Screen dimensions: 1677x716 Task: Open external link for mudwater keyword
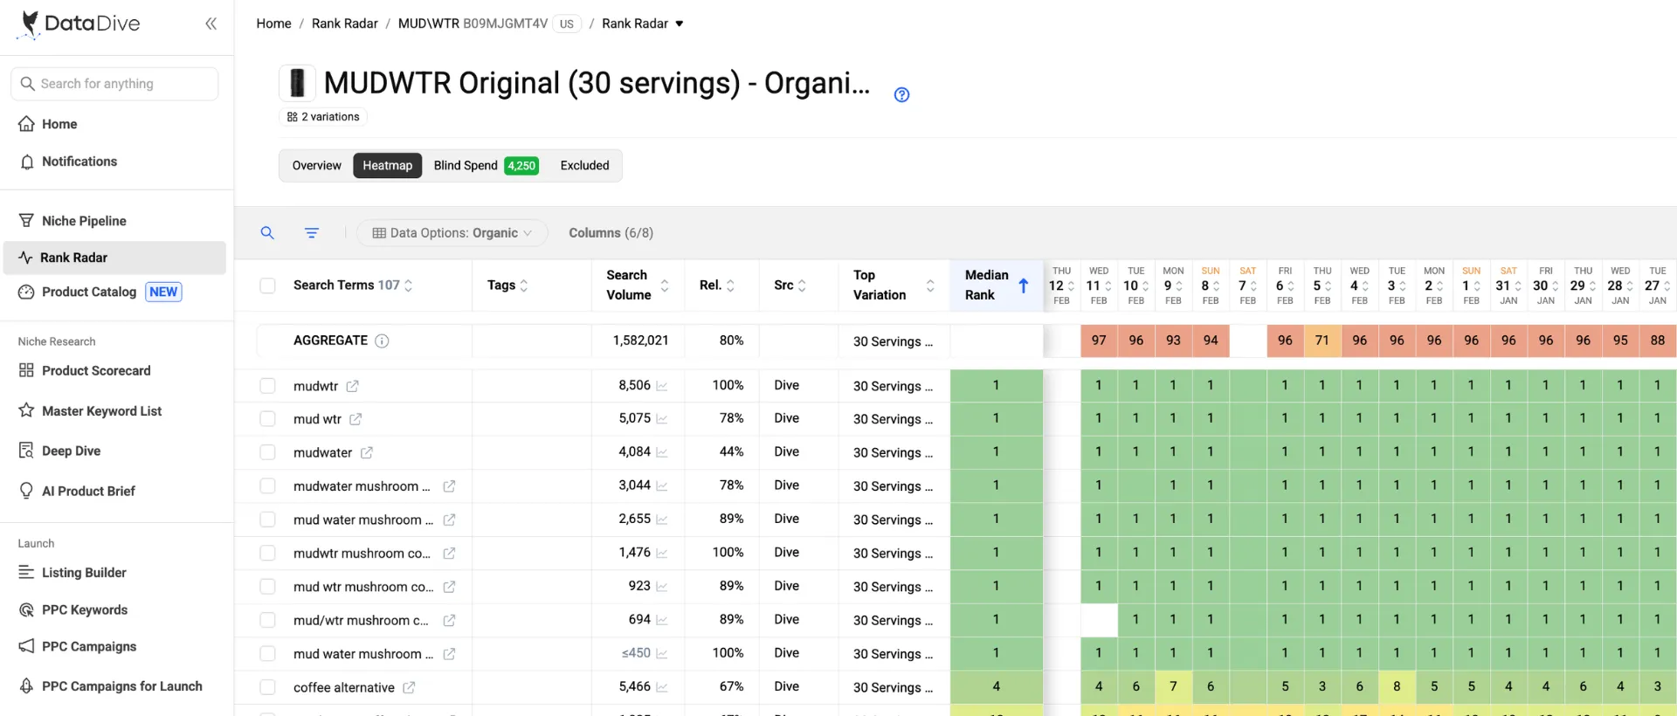coord(367,453)
